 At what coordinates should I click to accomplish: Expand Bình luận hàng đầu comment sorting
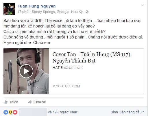point(127,112)
